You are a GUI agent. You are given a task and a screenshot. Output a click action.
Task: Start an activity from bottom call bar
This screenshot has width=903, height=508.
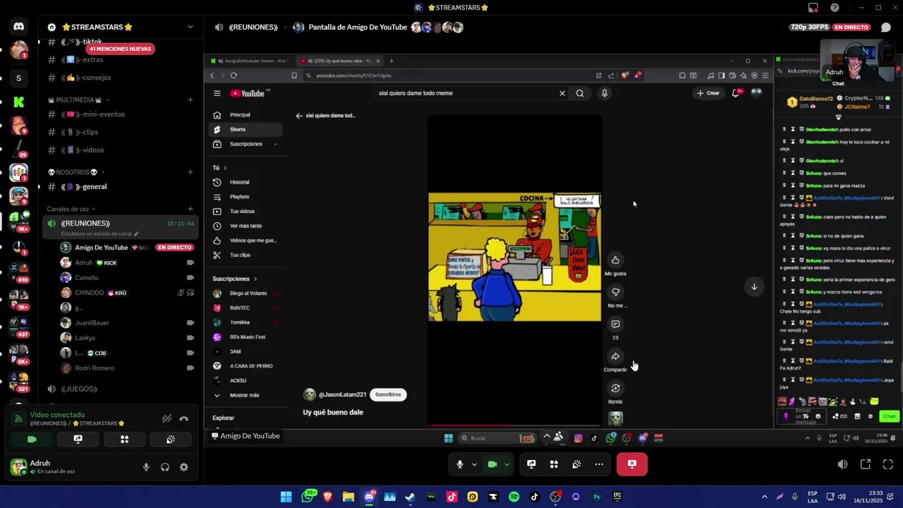[x=554, y=464]
